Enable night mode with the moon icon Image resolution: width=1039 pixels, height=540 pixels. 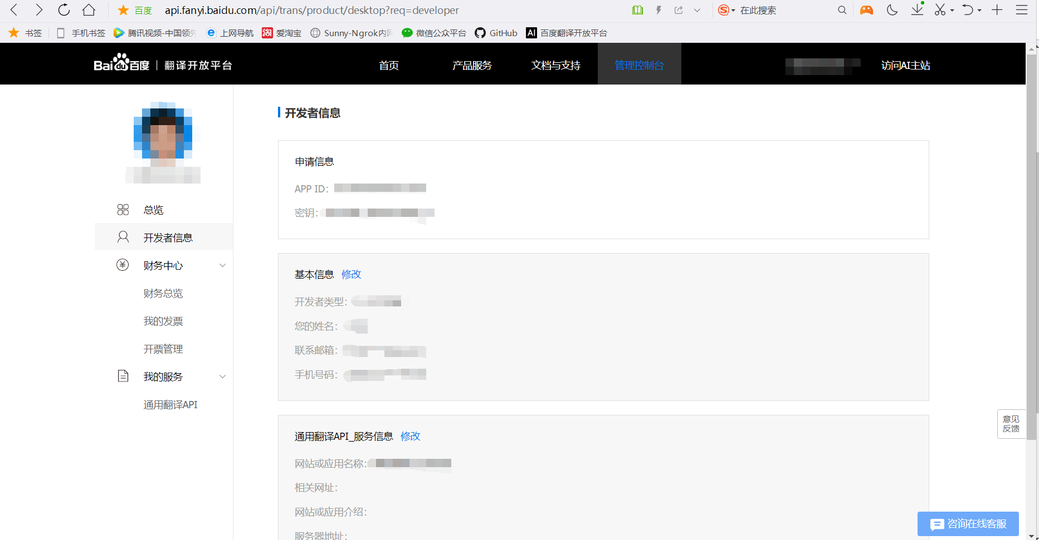(x=892, y=10)
